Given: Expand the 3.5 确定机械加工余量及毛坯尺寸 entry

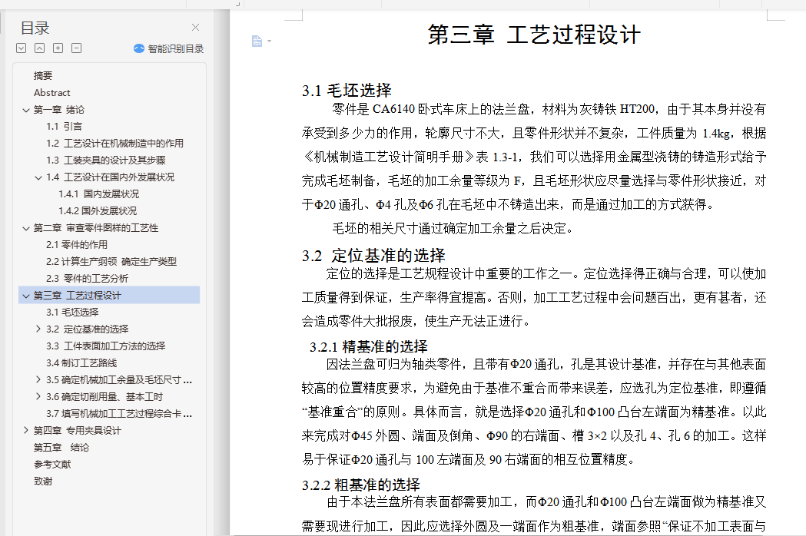Looking at the screenshot, I should [x=38, y=380].
